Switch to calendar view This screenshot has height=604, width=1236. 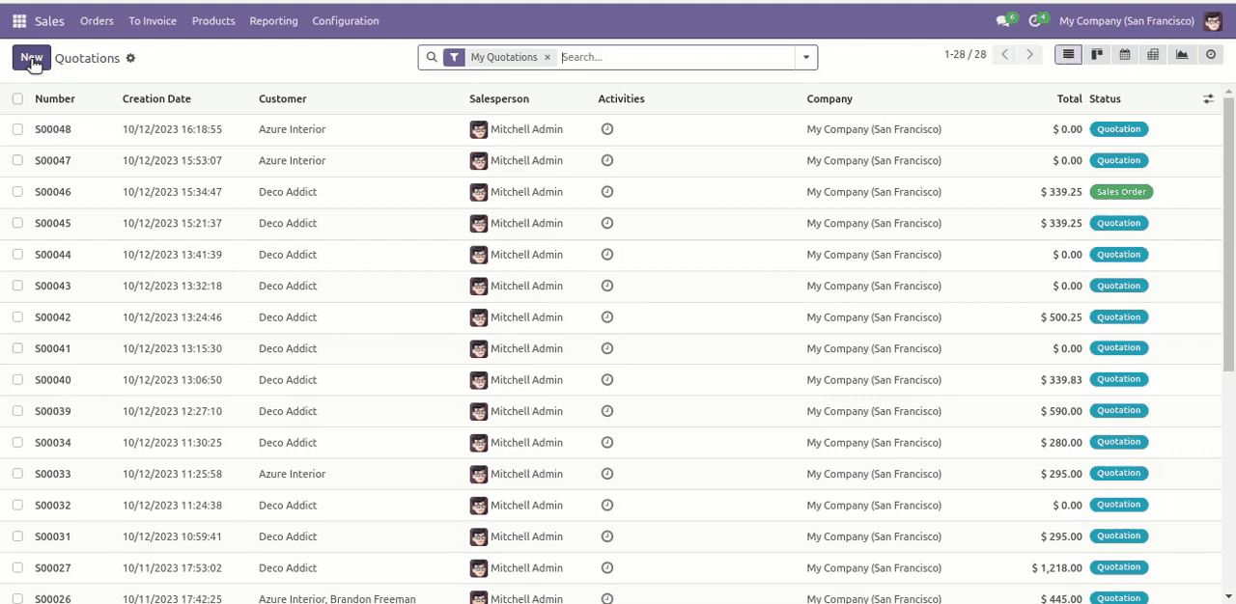(1125, 55)
